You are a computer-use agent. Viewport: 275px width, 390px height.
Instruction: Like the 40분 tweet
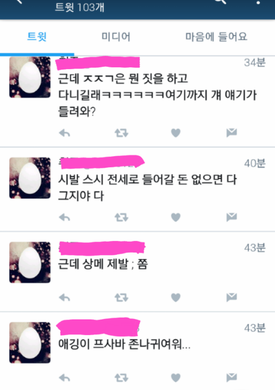[x=176, y=217]
